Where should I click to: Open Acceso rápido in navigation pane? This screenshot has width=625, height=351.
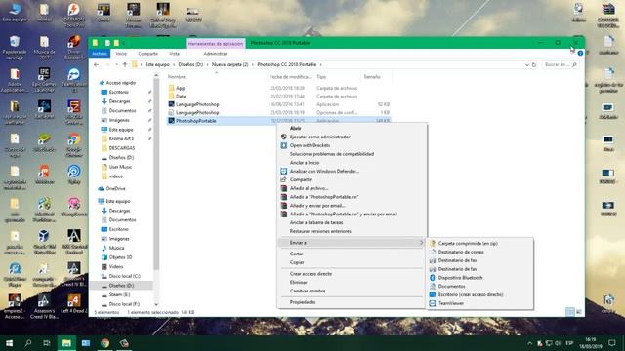point(121,83)
